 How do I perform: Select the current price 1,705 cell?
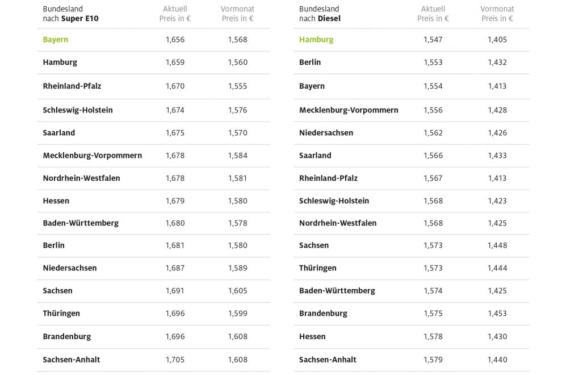[x=175, y=360]
